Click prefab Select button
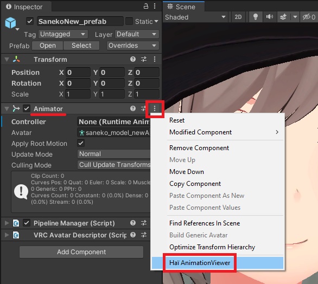 (81, 46)
